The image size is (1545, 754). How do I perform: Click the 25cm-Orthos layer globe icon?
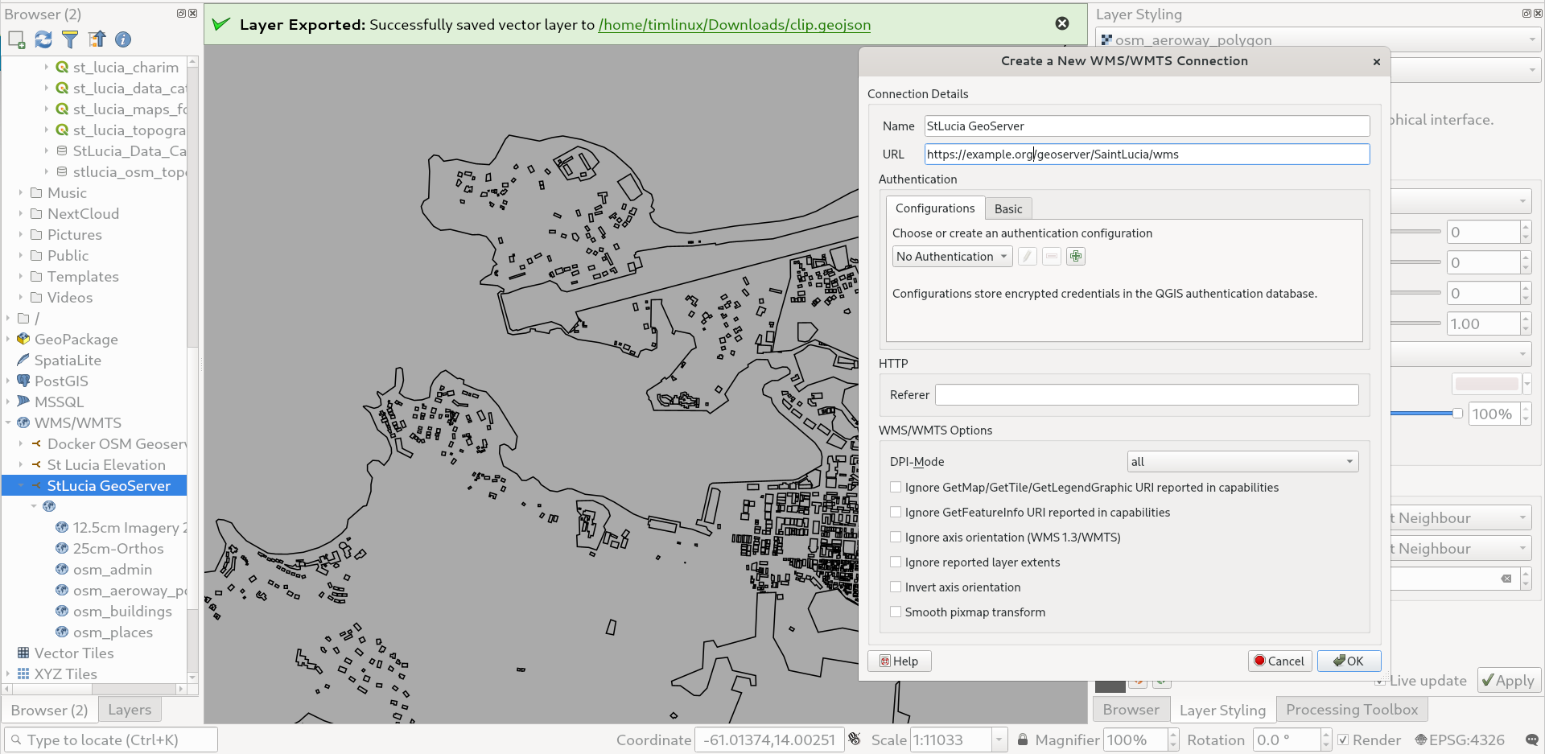tap(62, 548)
